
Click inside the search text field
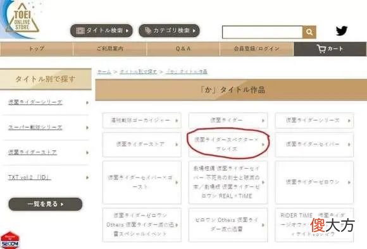click(x=263, y=32)
